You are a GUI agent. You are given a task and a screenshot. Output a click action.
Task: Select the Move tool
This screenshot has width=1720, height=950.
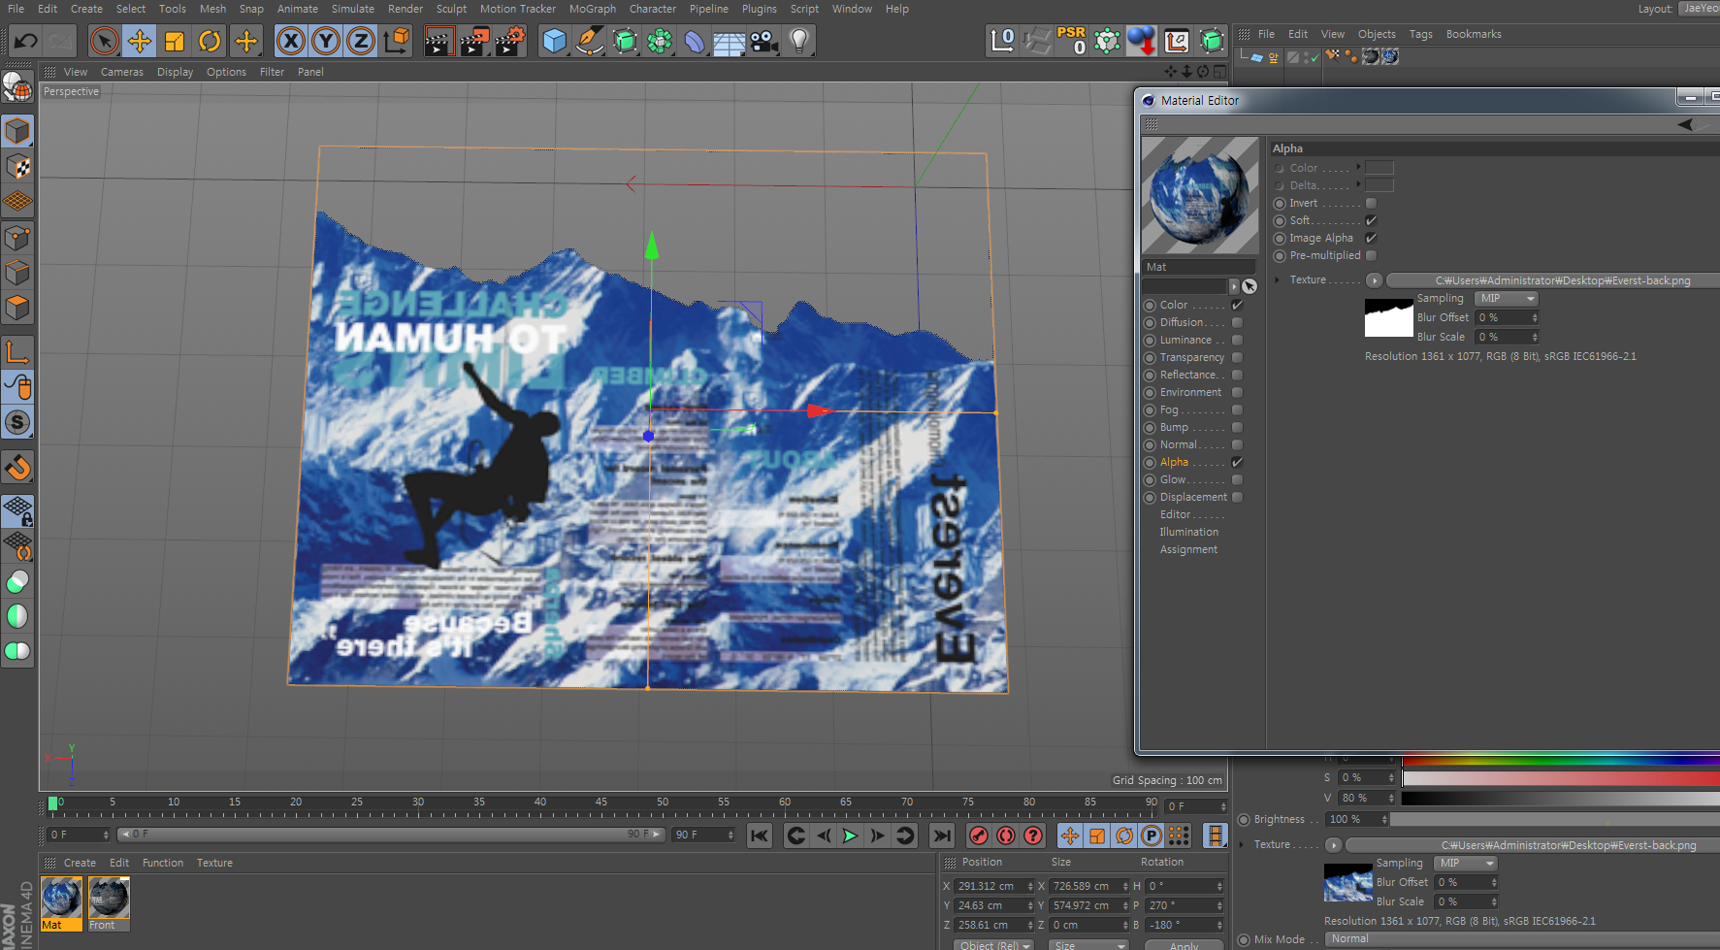140,41
